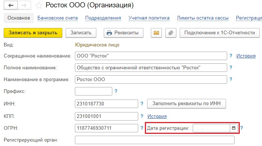Open История link next to КПП
This screenshot has height=146, width=262.
pos(157,116)
